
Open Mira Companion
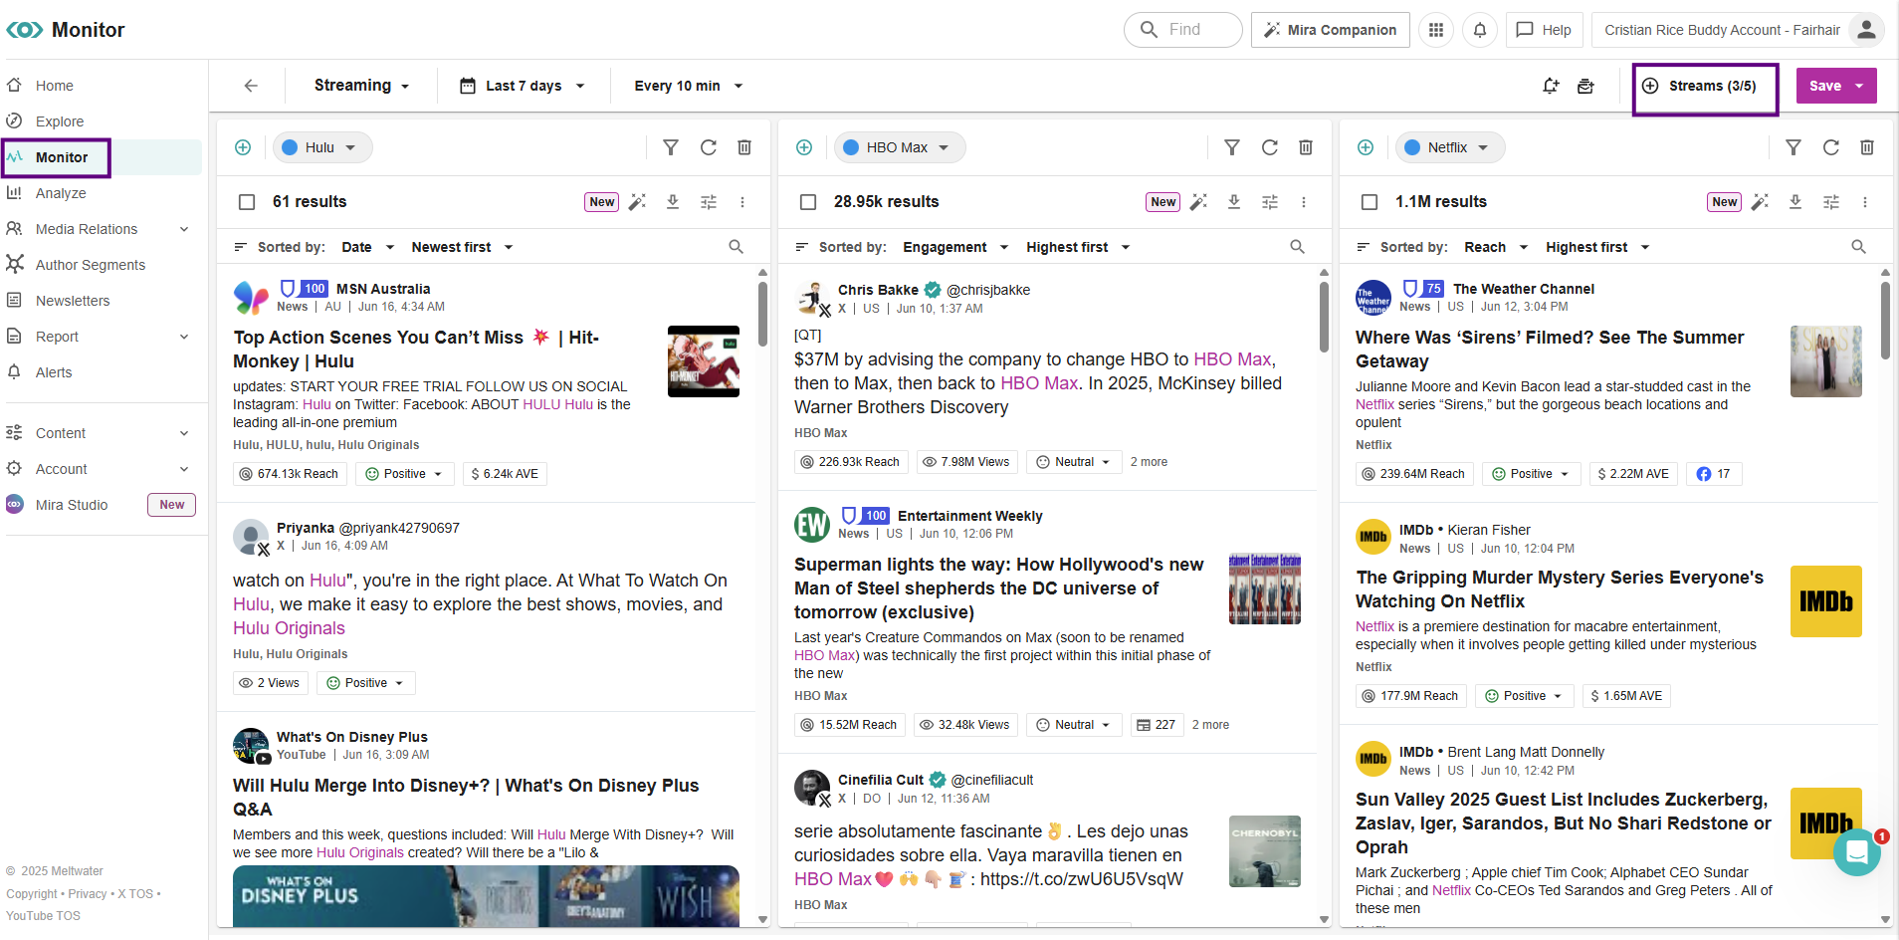point(1331,30)
